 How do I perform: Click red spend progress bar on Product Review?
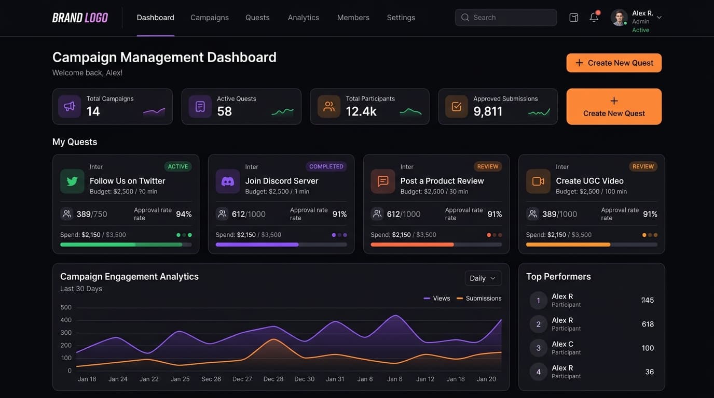coord(436,245)
